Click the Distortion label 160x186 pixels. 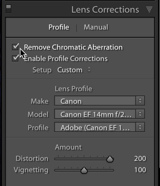coord(32,158)
